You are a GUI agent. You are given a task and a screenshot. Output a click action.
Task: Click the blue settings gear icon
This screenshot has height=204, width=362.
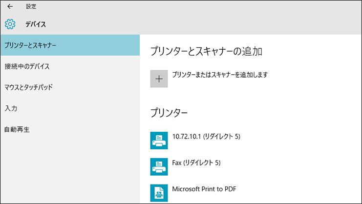10,24
